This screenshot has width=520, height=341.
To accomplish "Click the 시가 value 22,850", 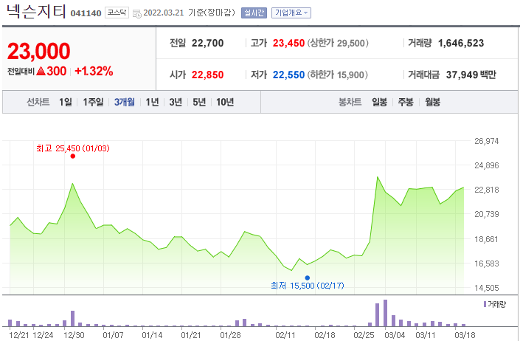I will pos(207,75).
